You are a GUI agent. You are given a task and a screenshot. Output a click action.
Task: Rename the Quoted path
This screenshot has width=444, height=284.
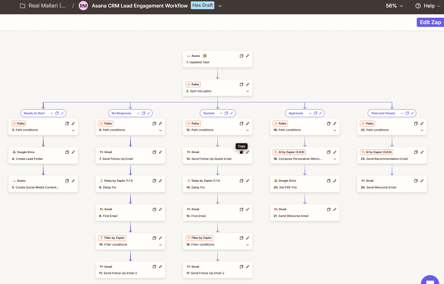(x=231, y=113)
